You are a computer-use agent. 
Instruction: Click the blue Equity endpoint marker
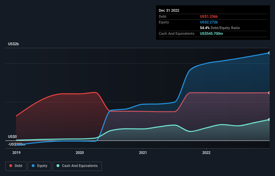pos(269,53)
